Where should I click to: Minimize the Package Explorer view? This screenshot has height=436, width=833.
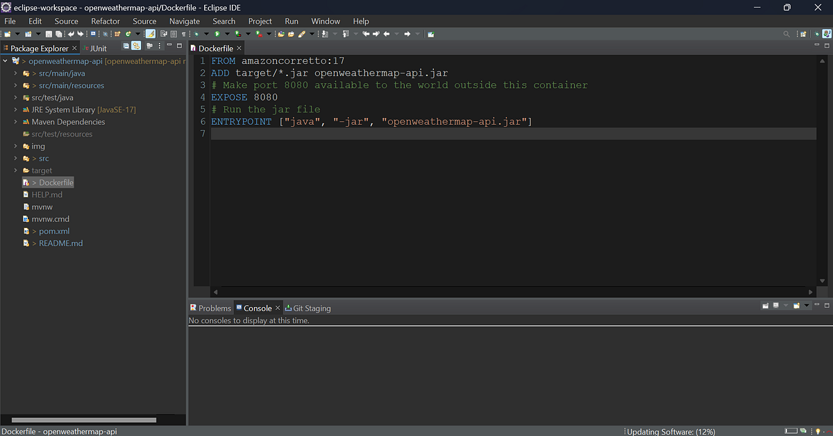(x=169, y=45)
